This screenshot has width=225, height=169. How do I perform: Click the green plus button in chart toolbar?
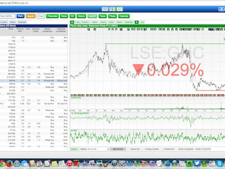point(137,22)
